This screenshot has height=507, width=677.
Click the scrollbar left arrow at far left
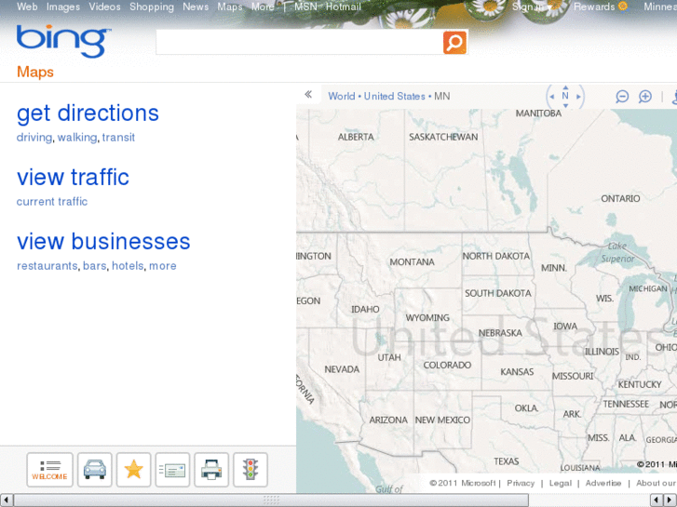click(6, 500)
